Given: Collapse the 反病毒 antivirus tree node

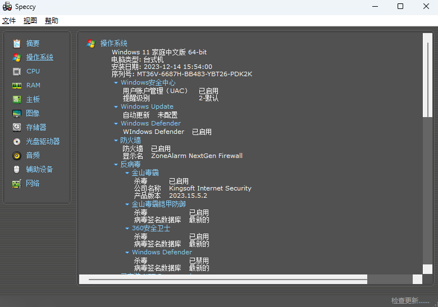Looking at the screenshot, I should 116,165.
